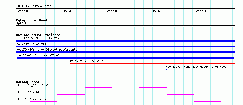Click the 25795k ruler tick label
The image size is (243, 105).
[x=156, y=11]
